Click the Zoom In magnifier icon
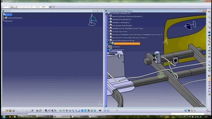Screen dimensions: 212x119 click(73, 111)
